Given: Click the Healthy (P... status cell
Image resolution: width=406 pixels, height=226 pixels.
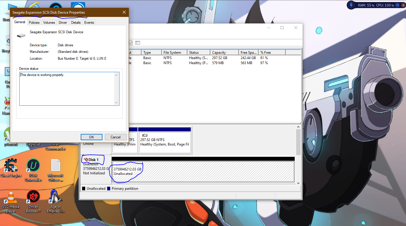Looking at the screenshot, I should [199, 63].
